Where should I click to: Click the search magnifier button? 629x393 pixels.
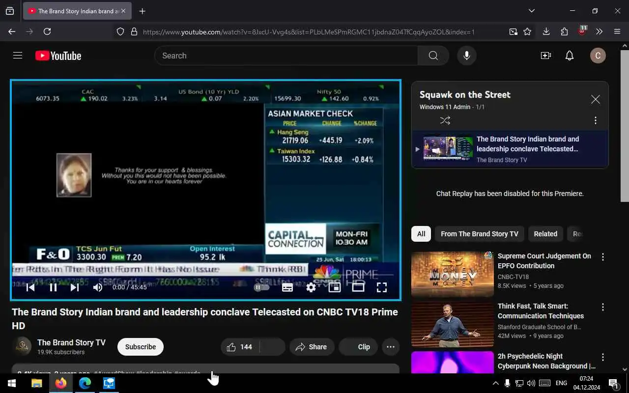[x=433, y=56]
